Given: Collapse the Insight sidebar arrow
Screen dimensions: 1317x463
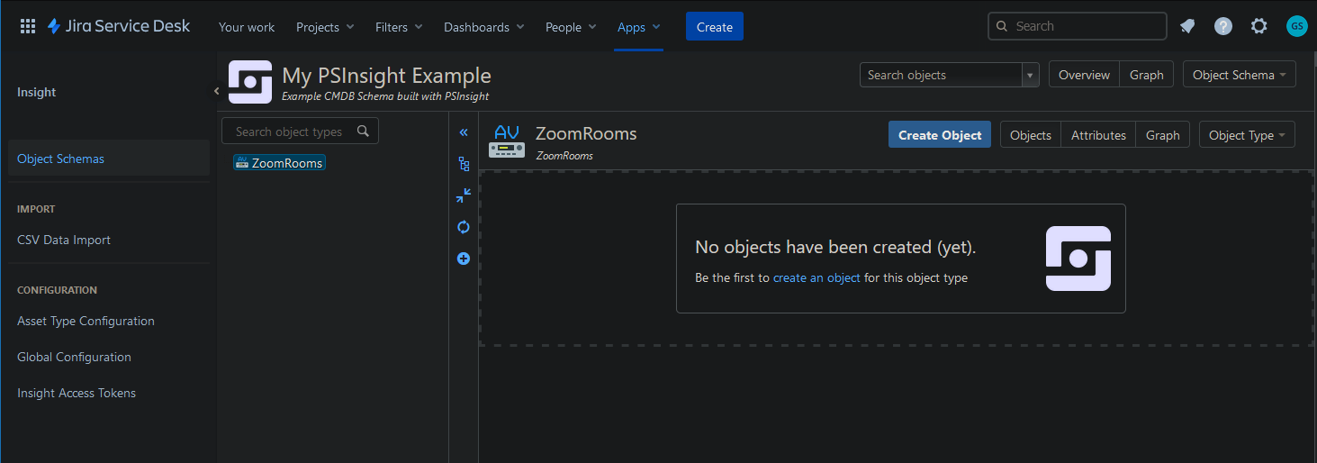Looking at the screenshot, I should point(216,91).
